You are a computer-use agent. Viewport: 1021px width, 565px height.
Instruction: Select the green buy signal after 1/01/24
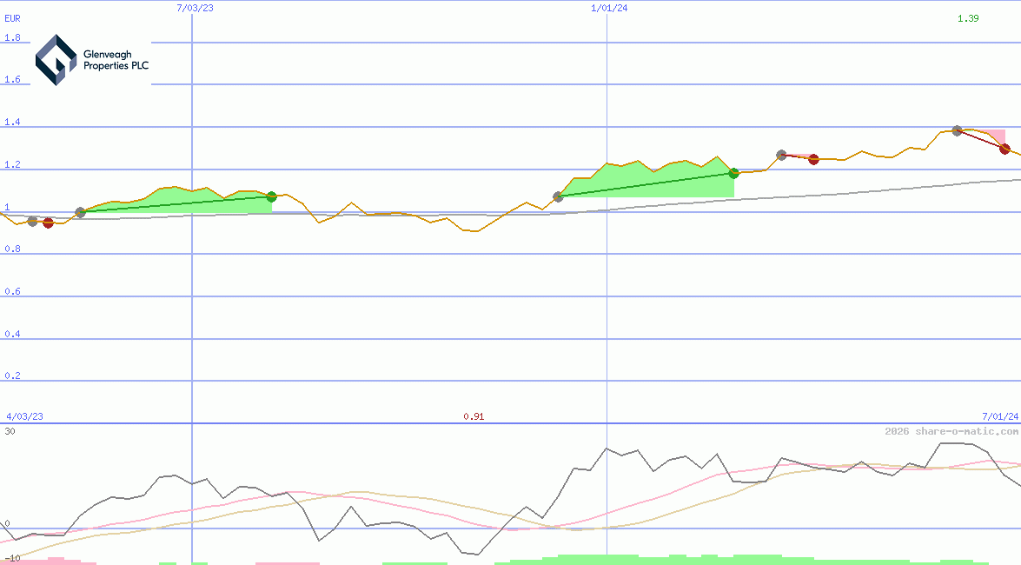[734, 173]
